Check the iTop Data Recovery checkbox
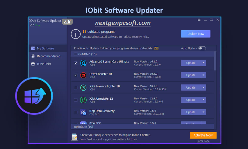 coord(76,112)
